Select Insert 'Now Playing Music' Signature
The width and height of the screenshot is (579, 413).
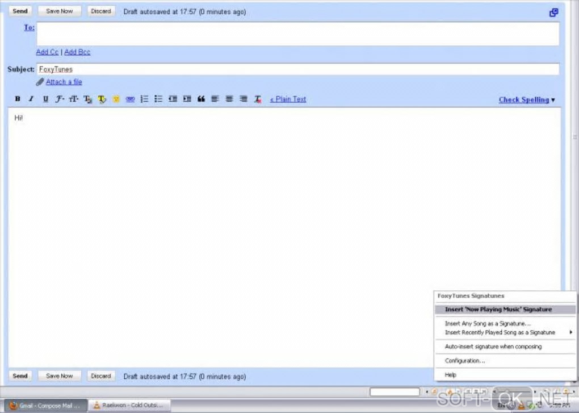[505, 310]
